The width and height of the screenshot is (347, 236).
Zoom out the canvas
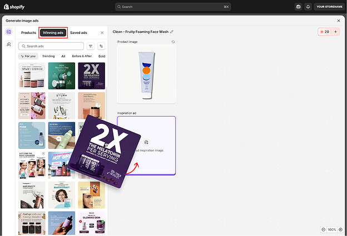click(323, 229)
